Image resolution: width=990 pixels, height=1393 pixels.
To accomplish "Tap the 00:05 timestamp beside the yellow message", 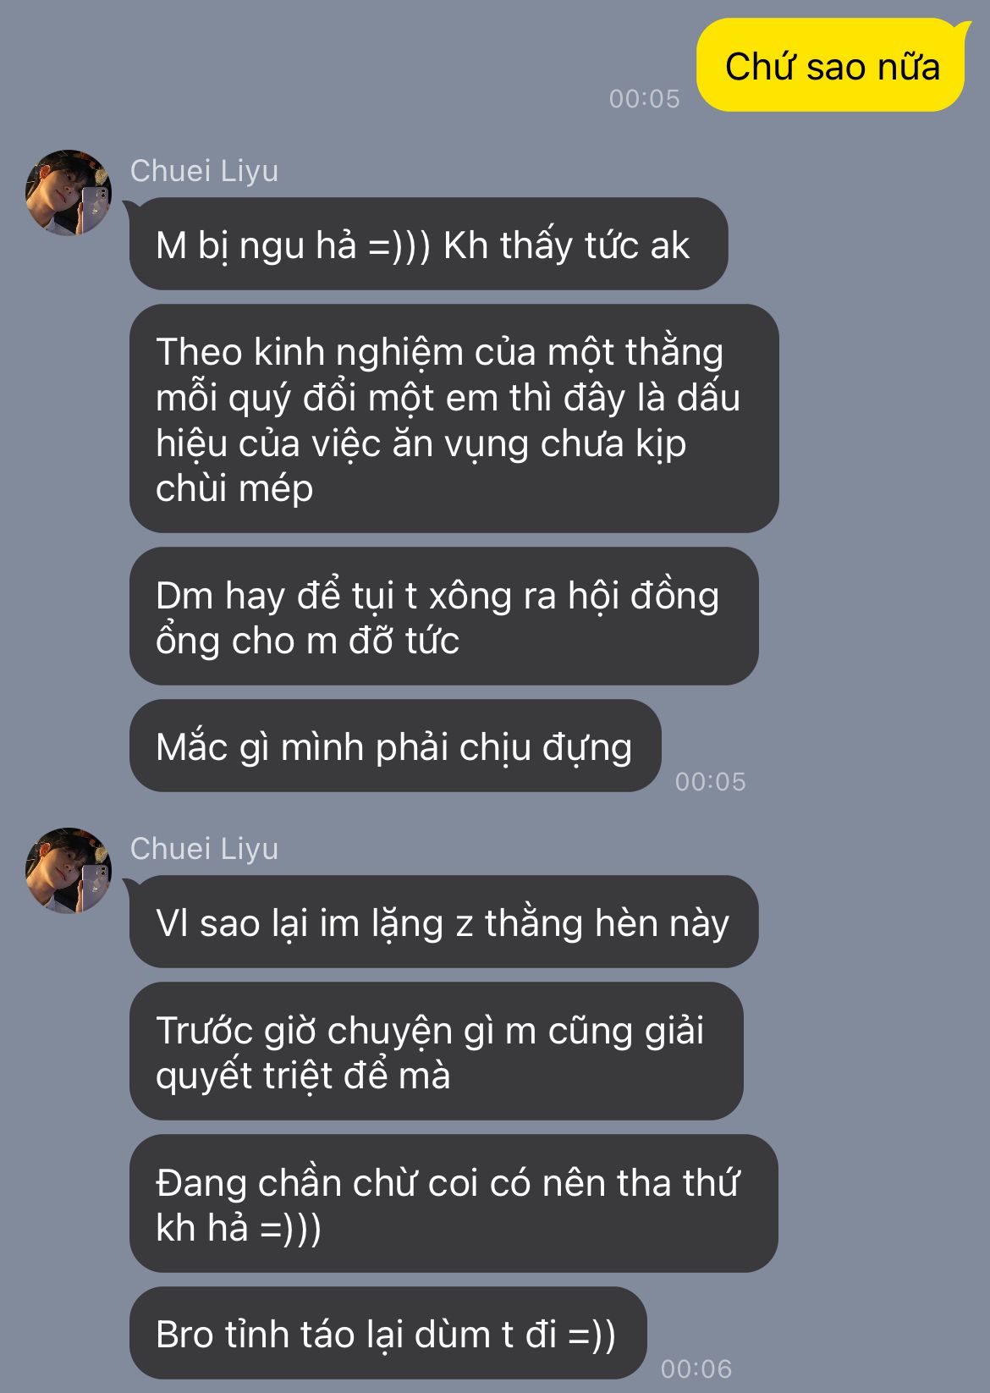I will coord(645,99).
